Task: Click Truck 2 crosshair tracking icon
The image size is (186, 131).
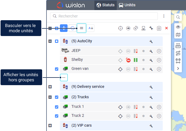Action: 120,116
